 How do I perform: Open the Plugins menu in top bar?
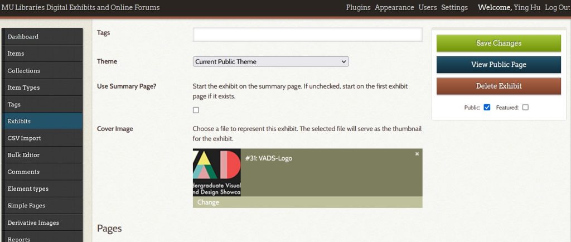(358, 8)
